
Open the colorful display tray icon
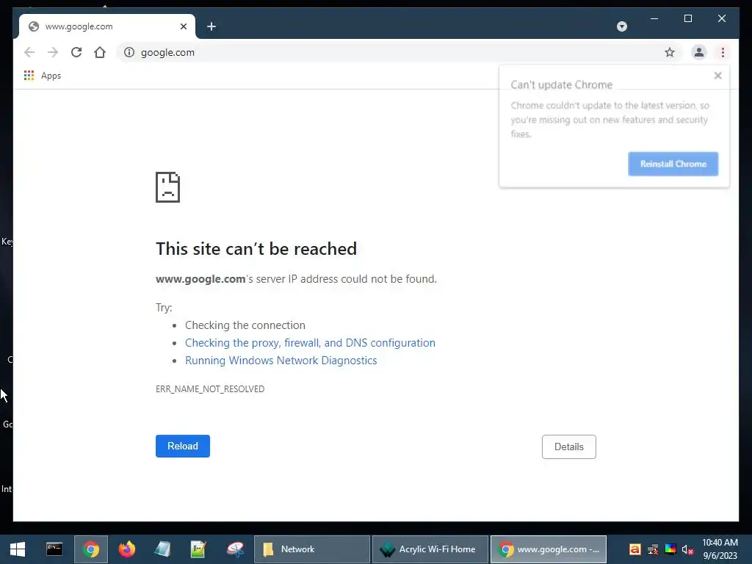[x=670, y=549]
